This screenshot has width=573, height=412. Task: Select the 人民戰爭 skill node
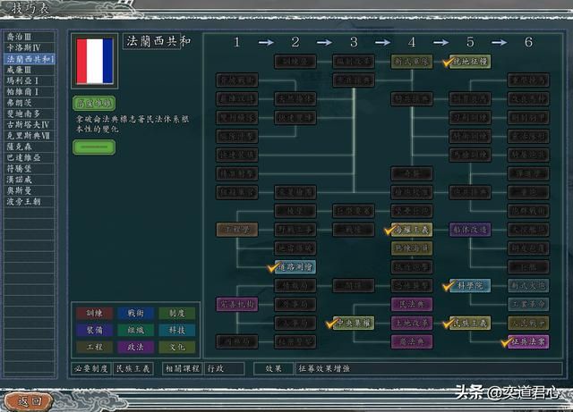528,323
